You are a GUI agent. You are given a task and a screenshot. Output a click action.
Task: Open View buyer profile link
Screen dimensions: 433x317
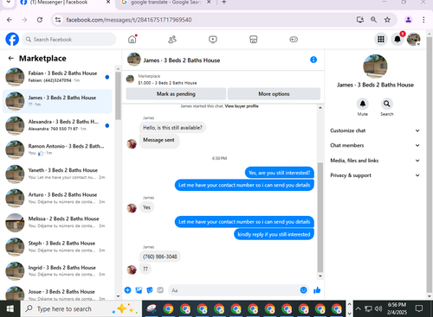click(x=242, y=106)
